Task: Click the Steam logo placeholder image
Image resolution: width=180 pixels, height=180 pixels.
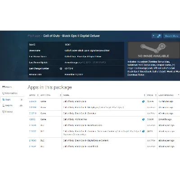Action: [x=153, y=50]
